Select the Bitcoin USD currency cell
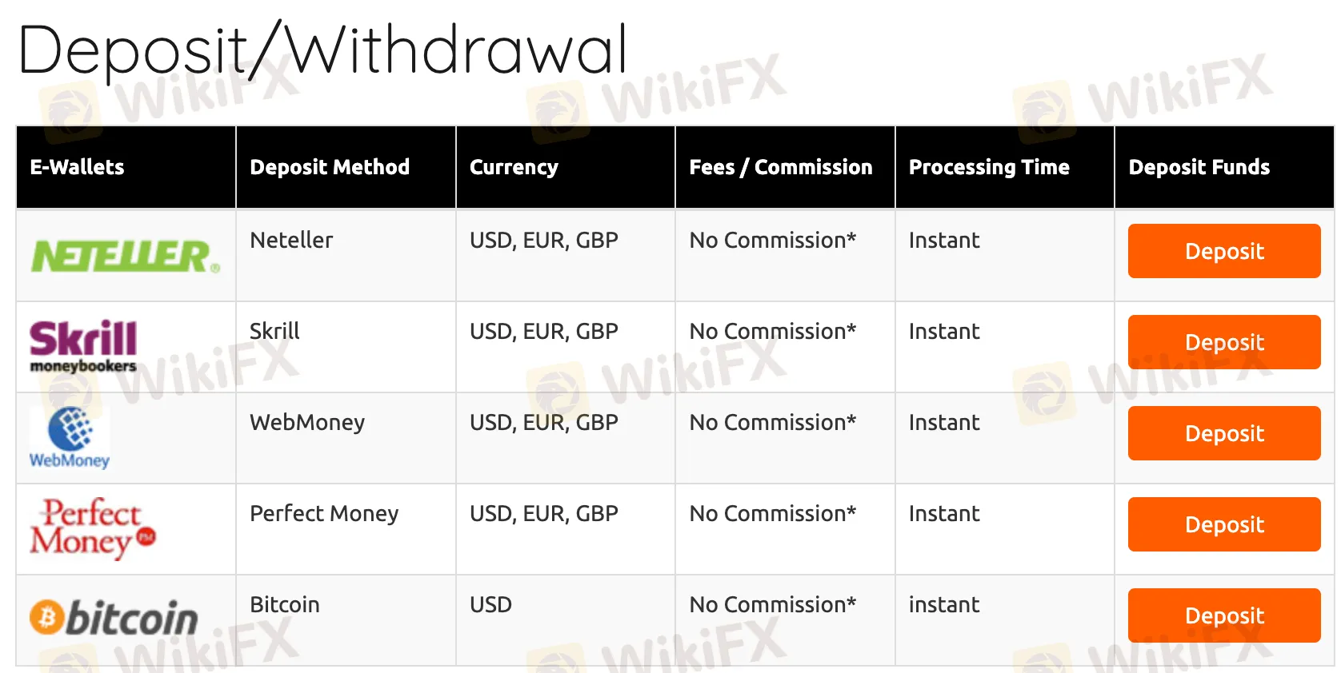This screenshot has height=673, width=1341. pos(490,604)
